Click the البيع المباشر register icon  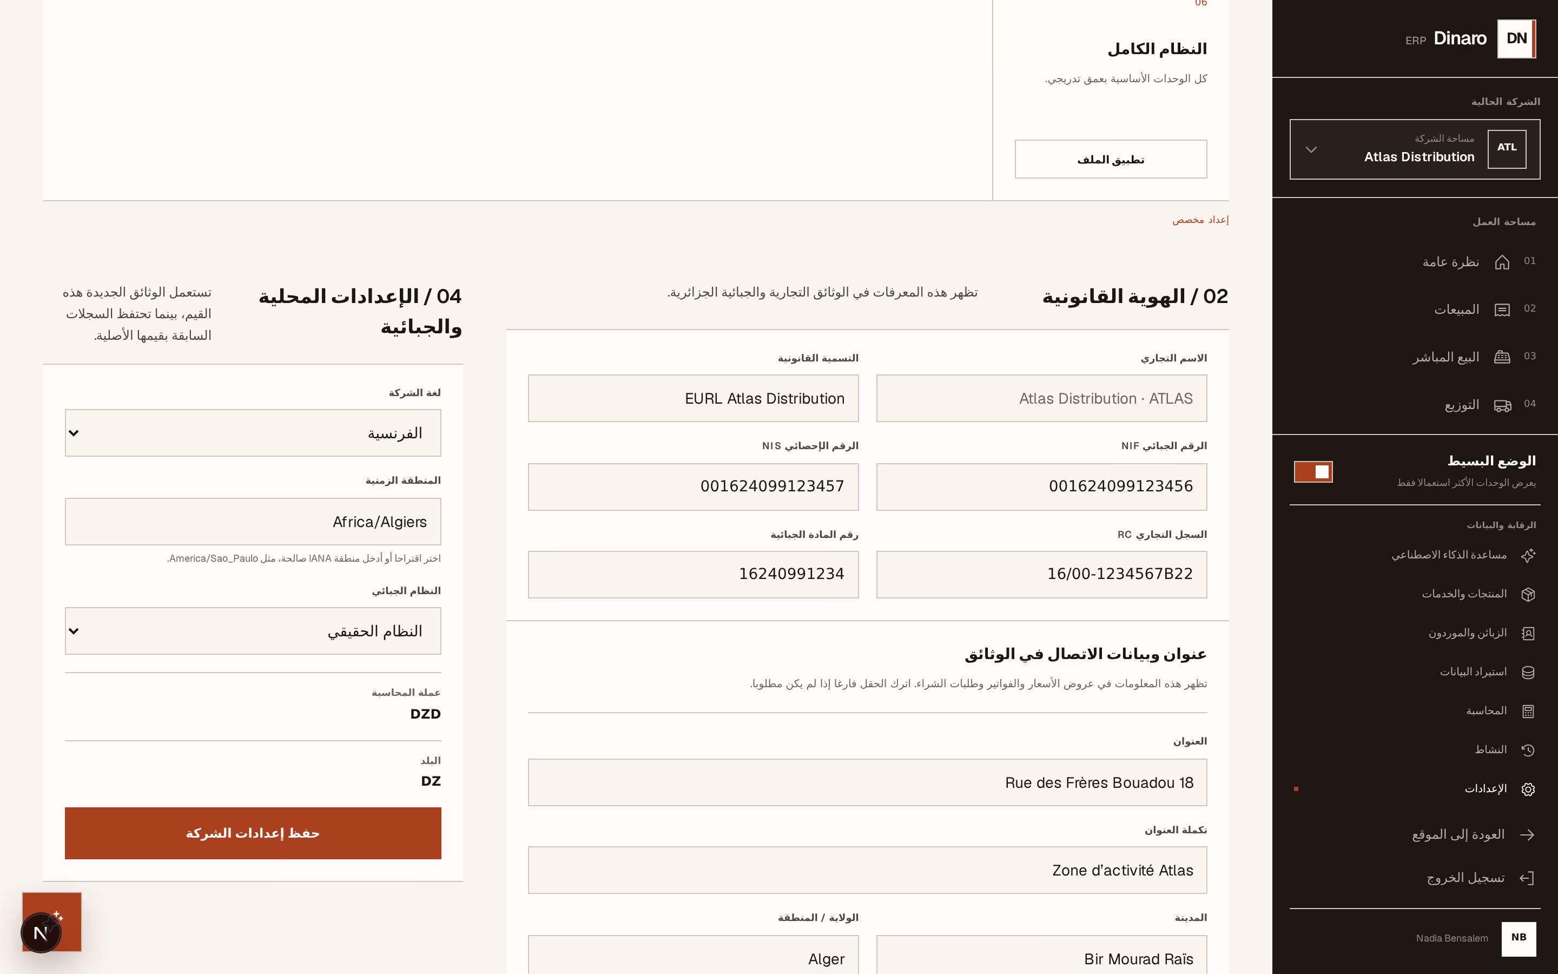pos(1502,358)
